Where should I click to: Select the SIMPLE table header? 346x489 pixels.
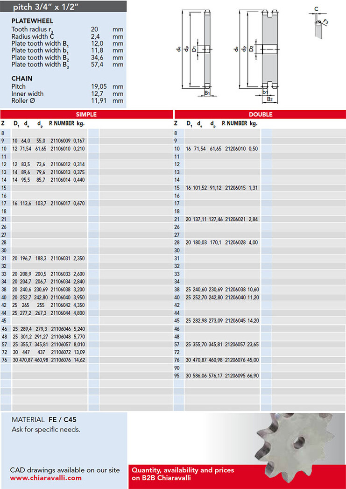tap(86, 114)
